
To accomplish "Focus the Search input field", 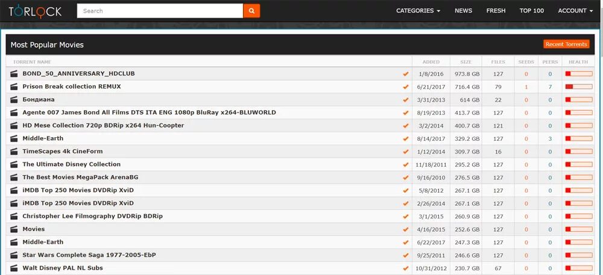I will point(160,11).
